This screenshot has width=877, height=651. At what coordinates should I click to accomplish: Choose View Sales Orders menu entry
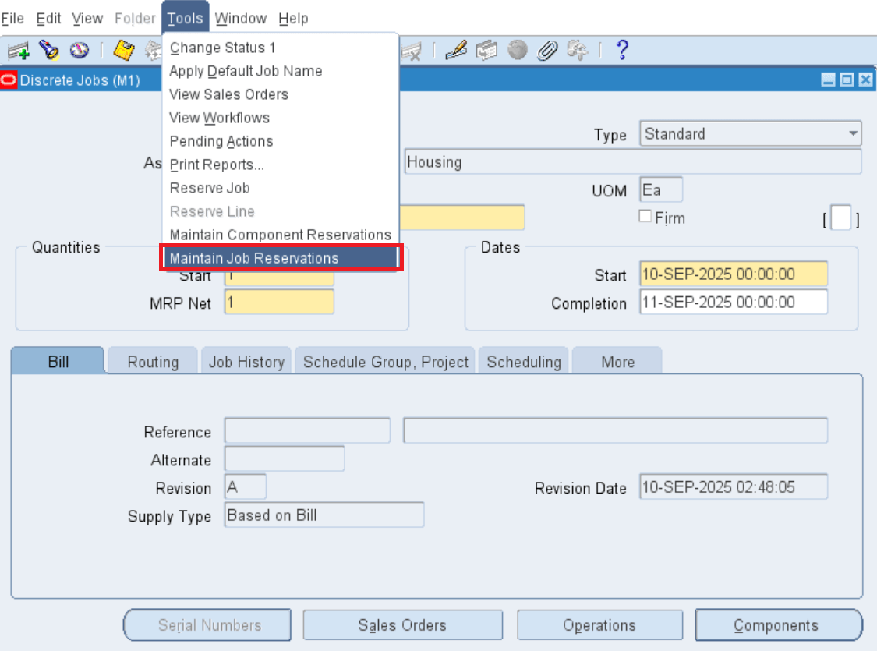(x=280, y=94)
